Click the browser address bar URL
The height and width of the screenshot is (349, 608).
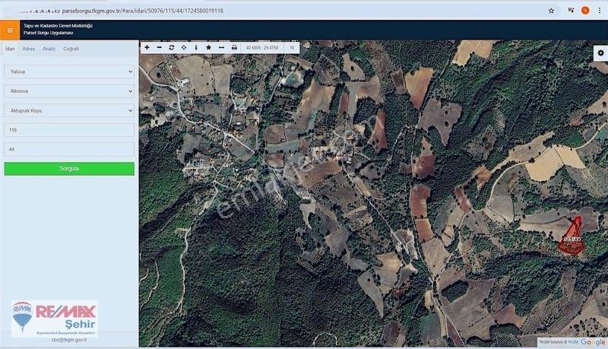pos(143,11)
